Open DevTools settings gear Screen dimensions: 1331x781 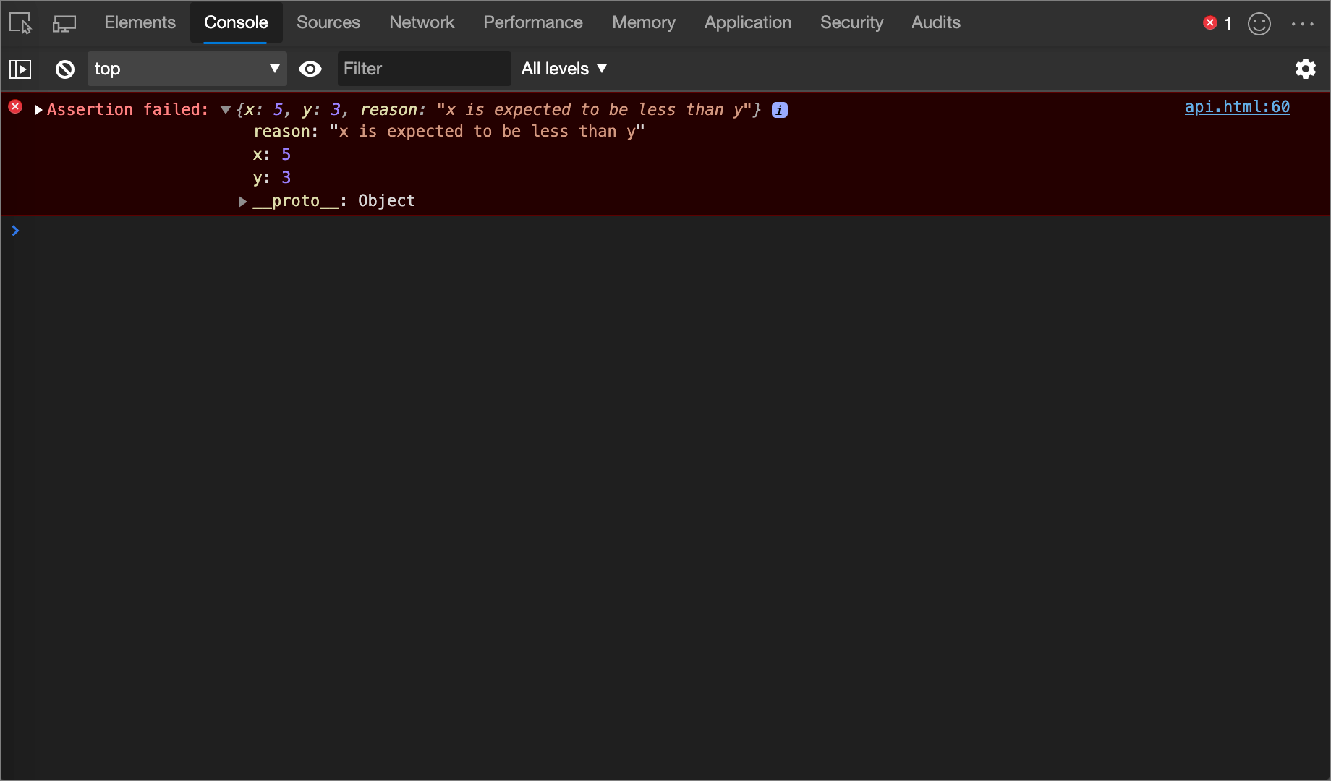1306,69
